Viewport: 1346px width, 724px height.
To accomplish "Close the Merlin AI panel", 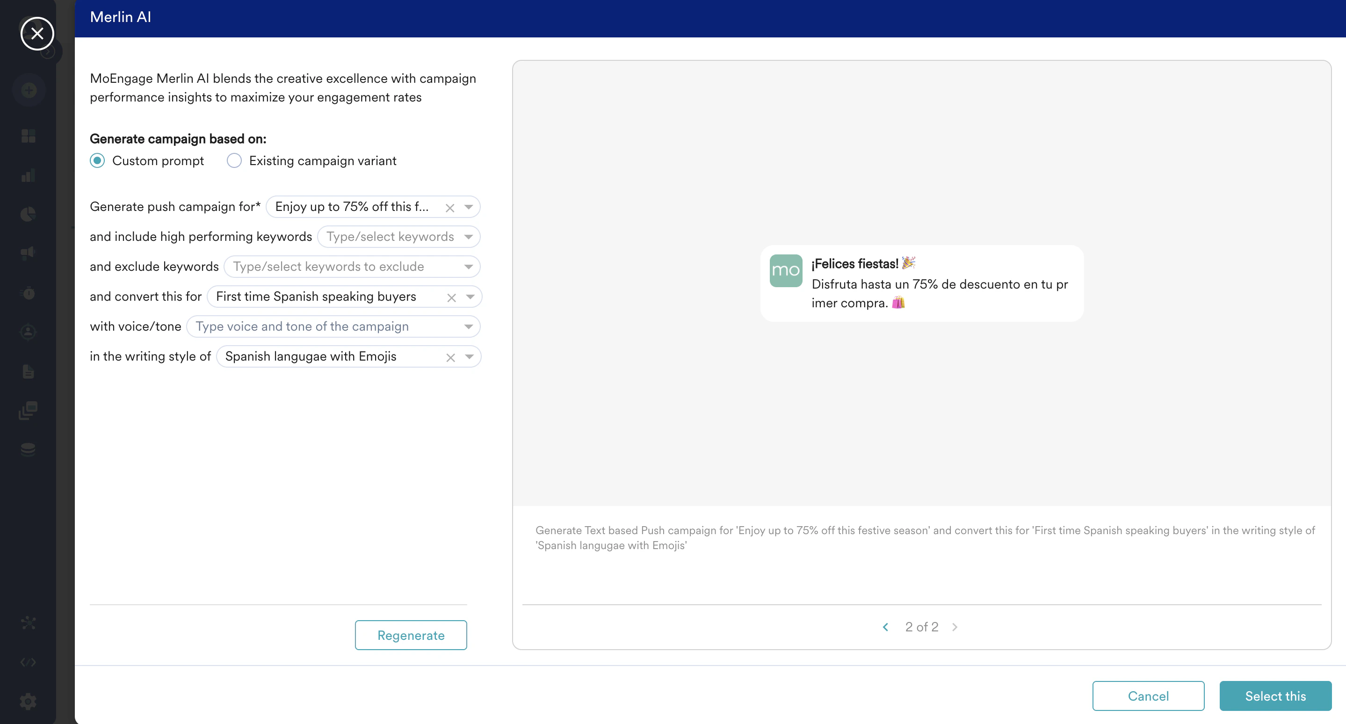I will pyautogui.click(x=37, y=33).
